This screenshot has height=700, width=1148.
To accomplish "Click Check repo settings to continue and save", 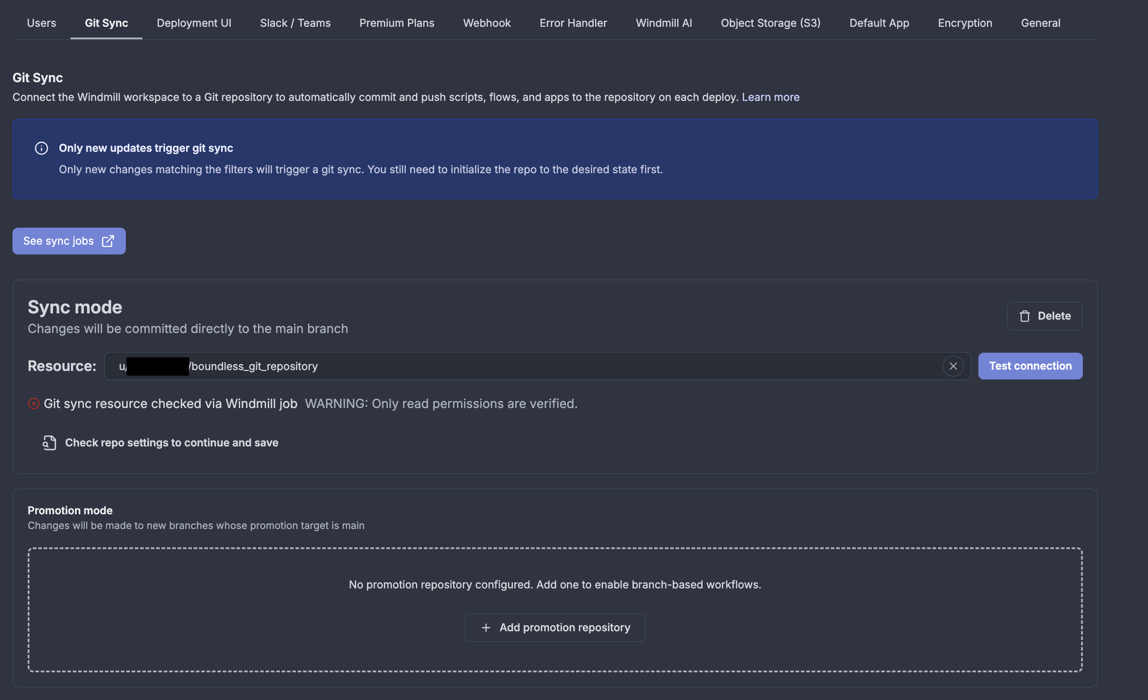I will click(171, 443).
